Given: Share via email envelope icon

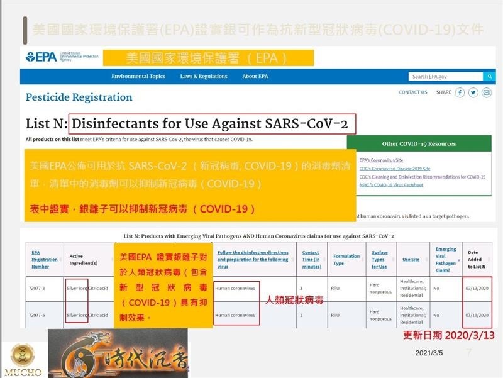Looking at the screenshot, I should point(486,92).
